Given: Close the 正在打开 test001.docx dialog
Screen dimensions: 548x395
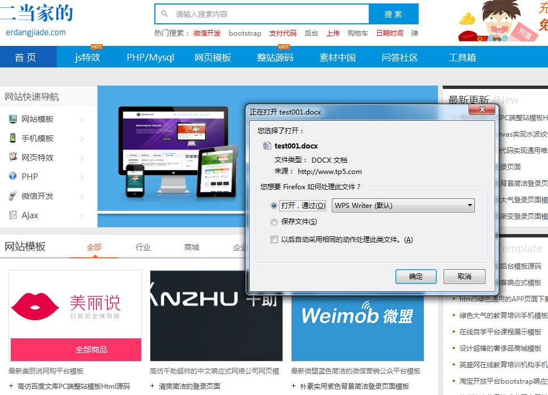Looking at the screenshot, I should point(482,109).
